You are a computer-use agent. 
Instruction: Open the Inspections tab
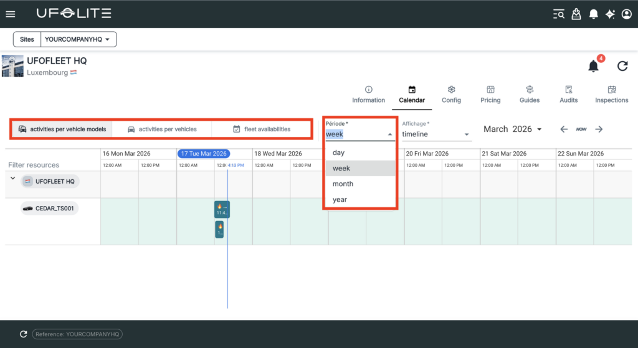611,95
